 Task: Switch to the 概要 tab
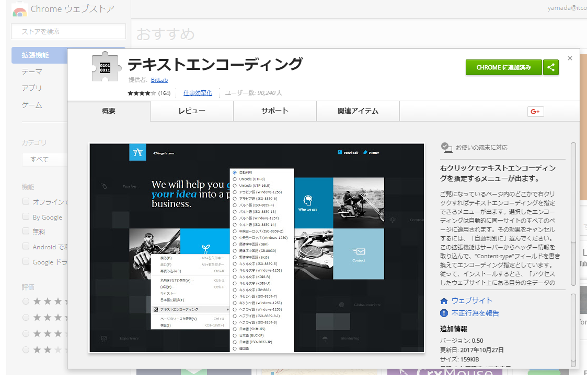click(109, 111)
